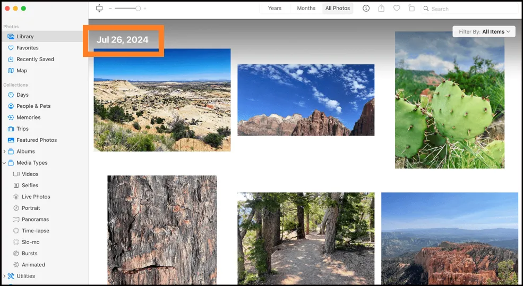Select the desert landscape photo

click(x=162, y=100)
